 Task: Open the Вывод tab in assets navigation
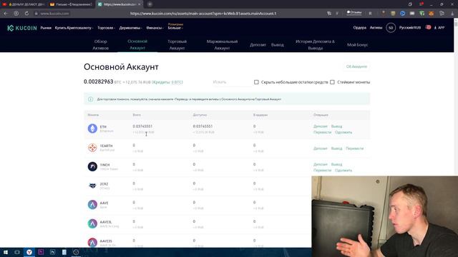pyautogui.click(x=277, y=44)
